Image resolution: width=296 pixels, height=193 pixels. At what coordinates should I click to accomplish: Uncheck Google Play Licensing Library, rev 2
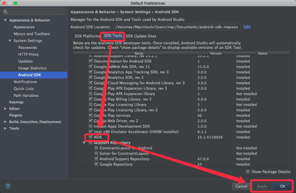90,110
